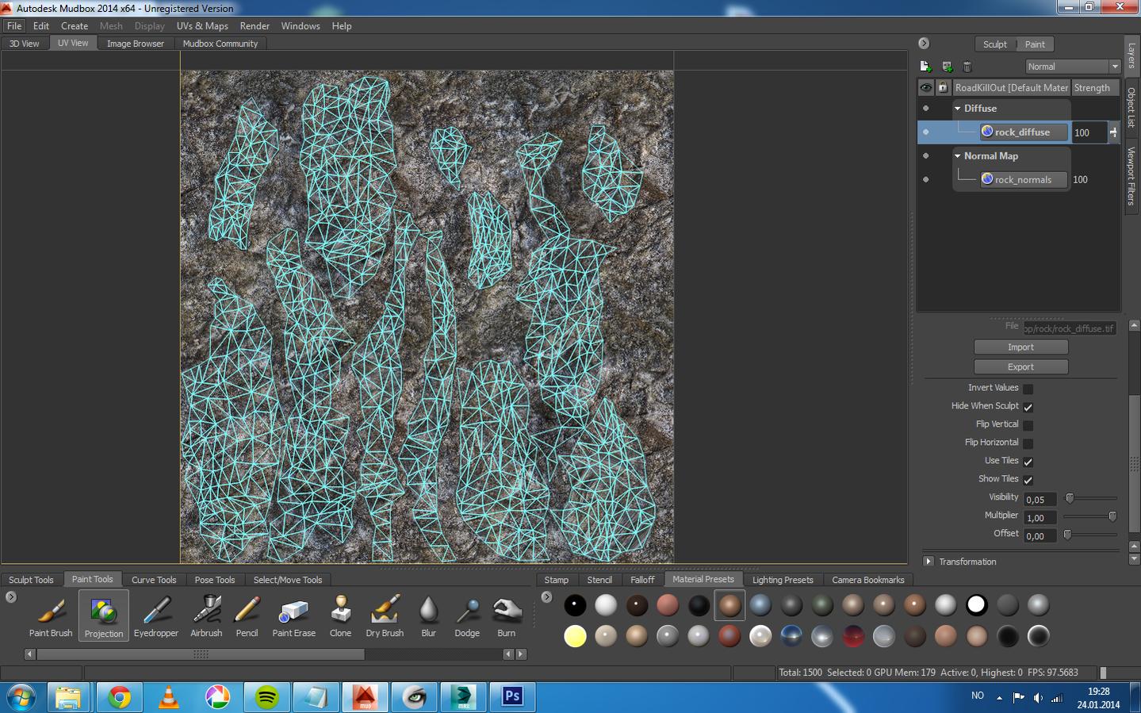Click the Export button
This screenshot has height=713, width=1141.
pos(1020,366)
